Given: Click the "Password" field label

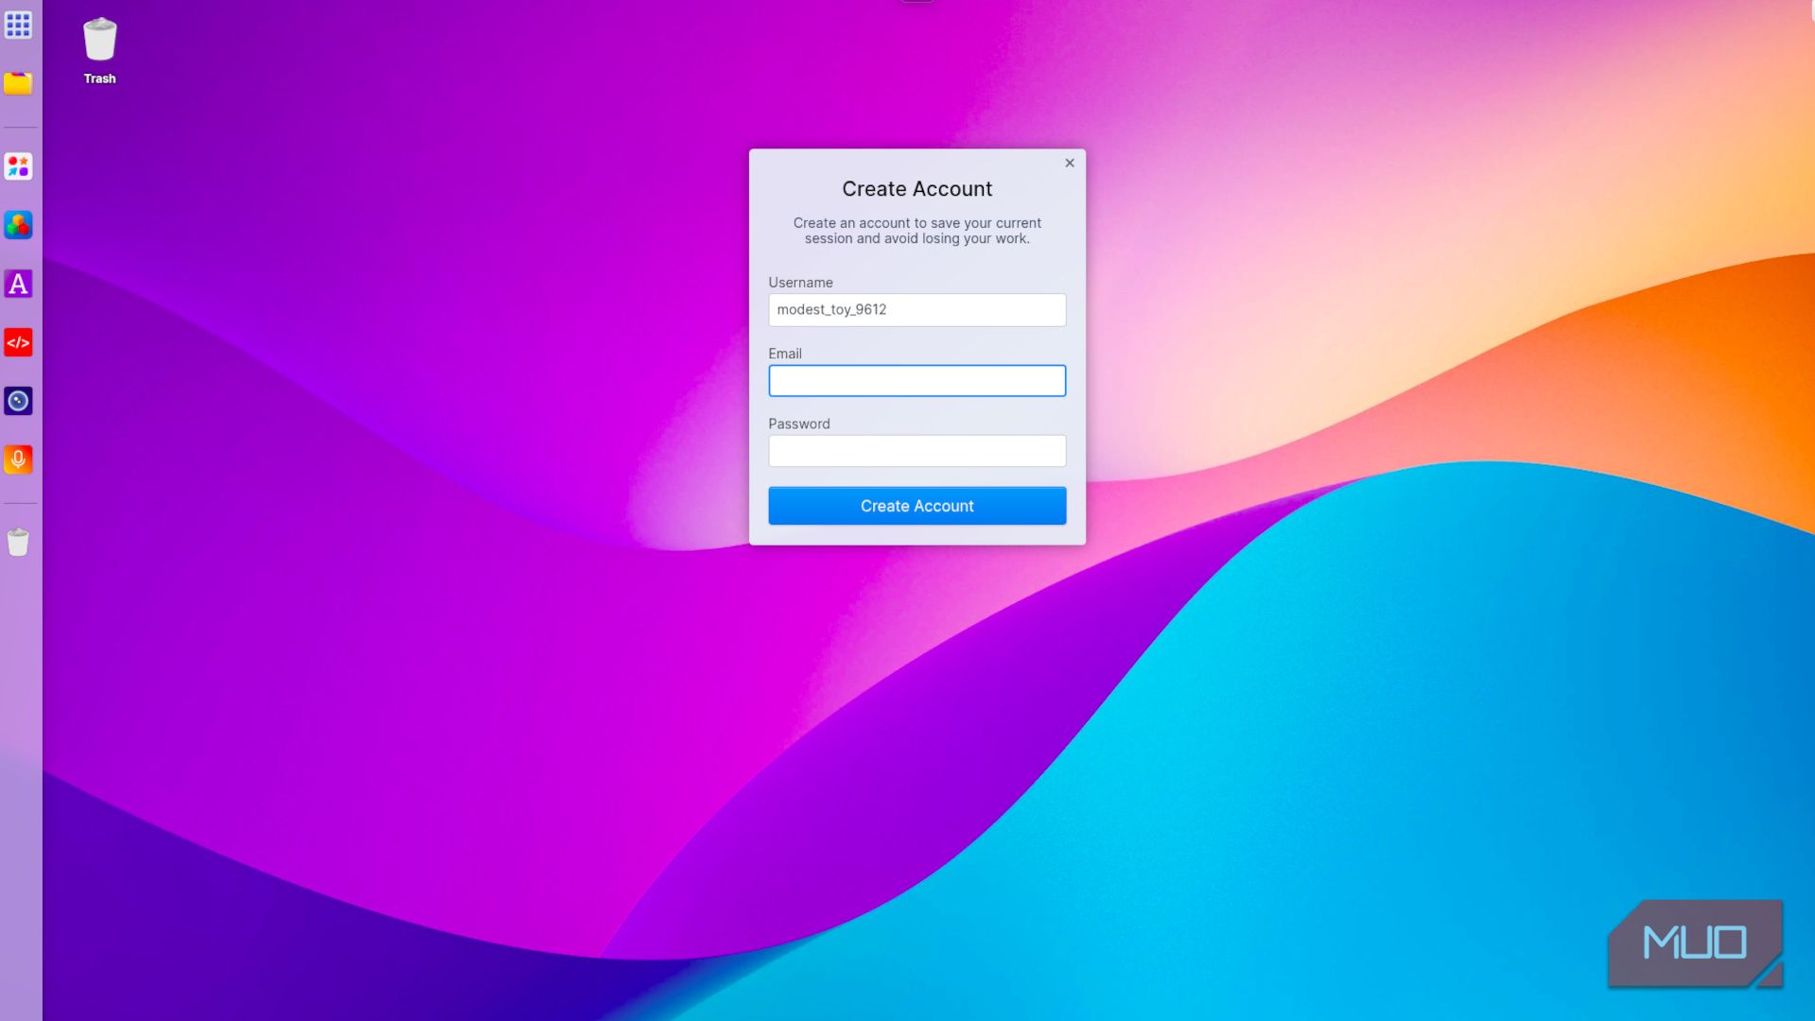Looking at the screenshot, I should (798, 424).
